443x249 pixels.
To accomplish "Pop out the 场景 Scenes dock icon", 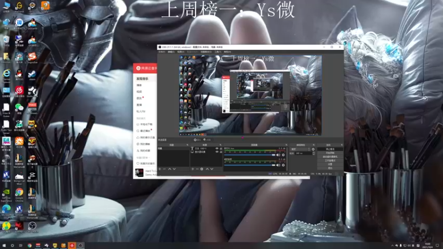I will click(x=187, y=144).
